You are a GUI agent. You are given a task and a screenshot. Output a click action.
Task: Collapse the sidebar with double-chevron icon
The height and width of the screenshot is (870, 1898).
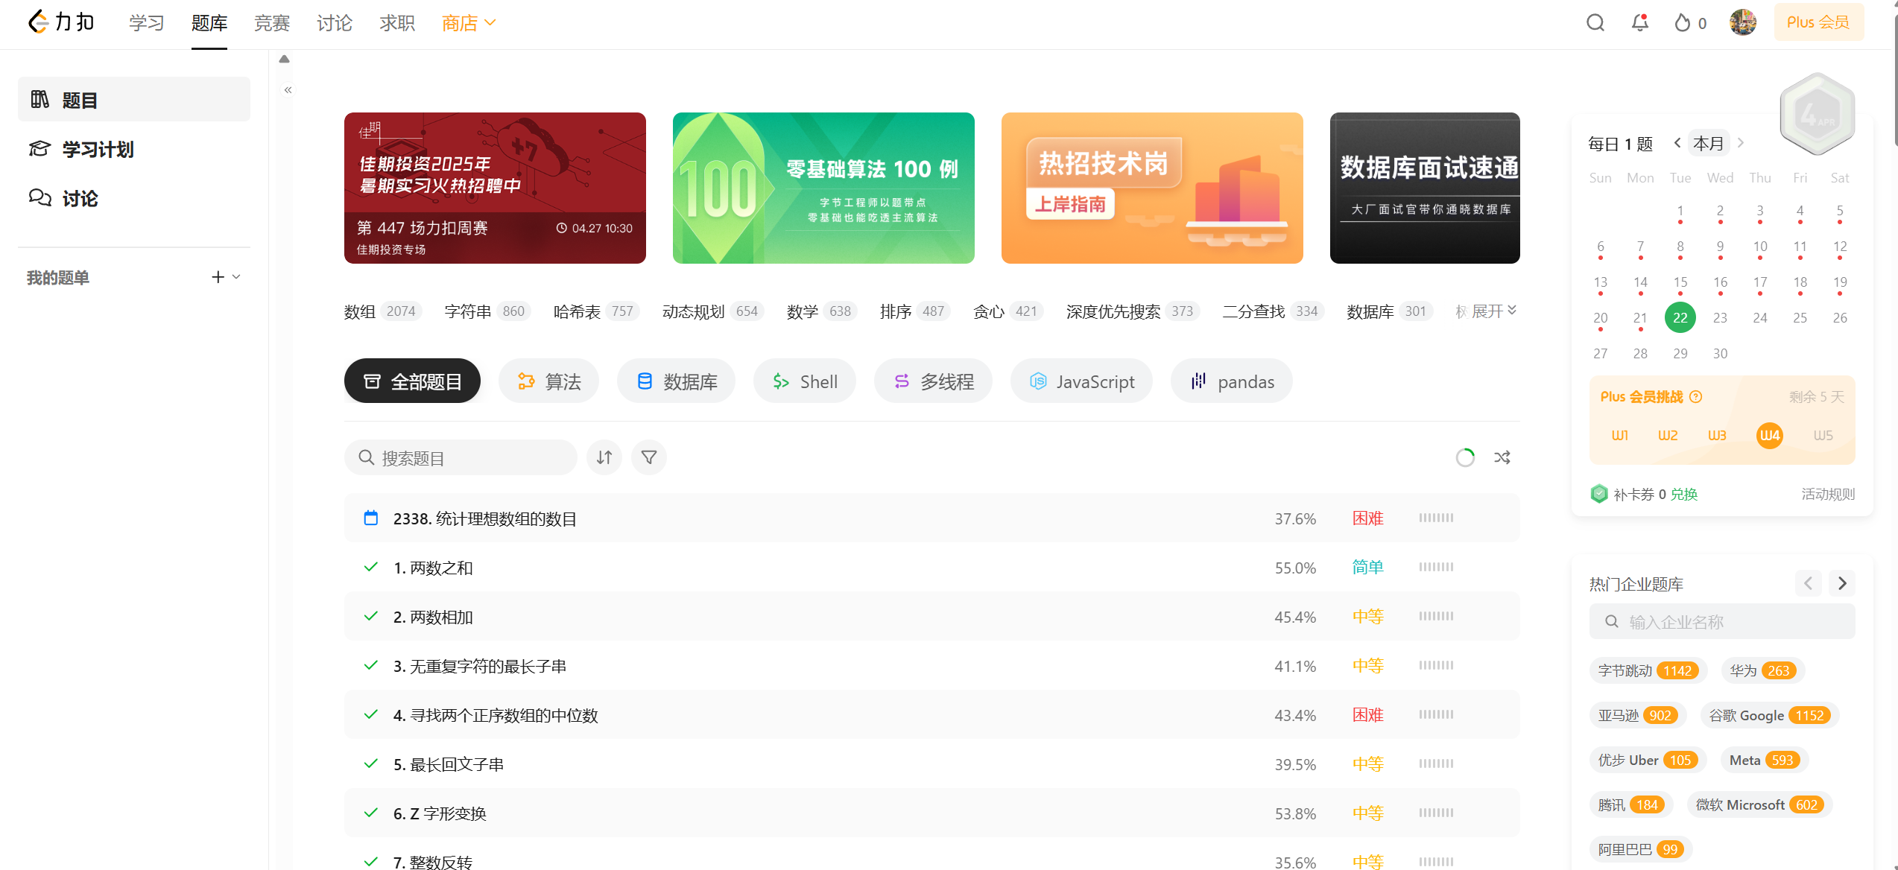[288, 90]
